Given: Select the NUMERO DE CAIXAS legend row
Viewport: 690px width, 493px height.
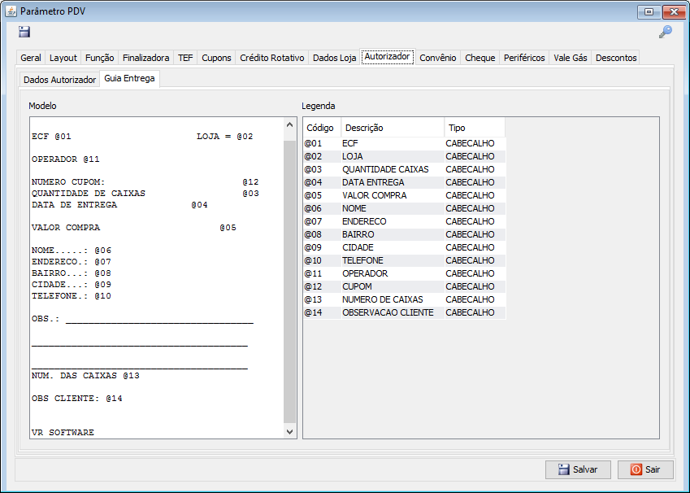Looking at the screenshot, I should click(405, 299).
